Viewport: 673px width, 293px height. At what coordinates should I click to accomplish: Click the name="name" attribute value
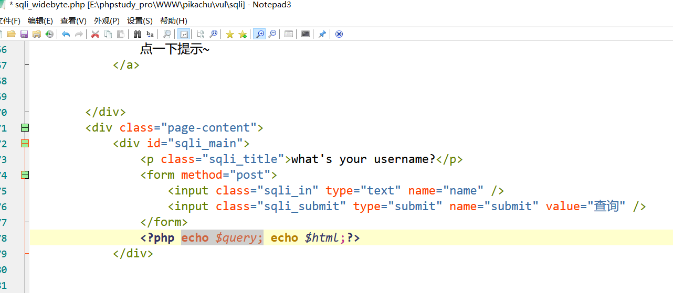click(446, 191)
